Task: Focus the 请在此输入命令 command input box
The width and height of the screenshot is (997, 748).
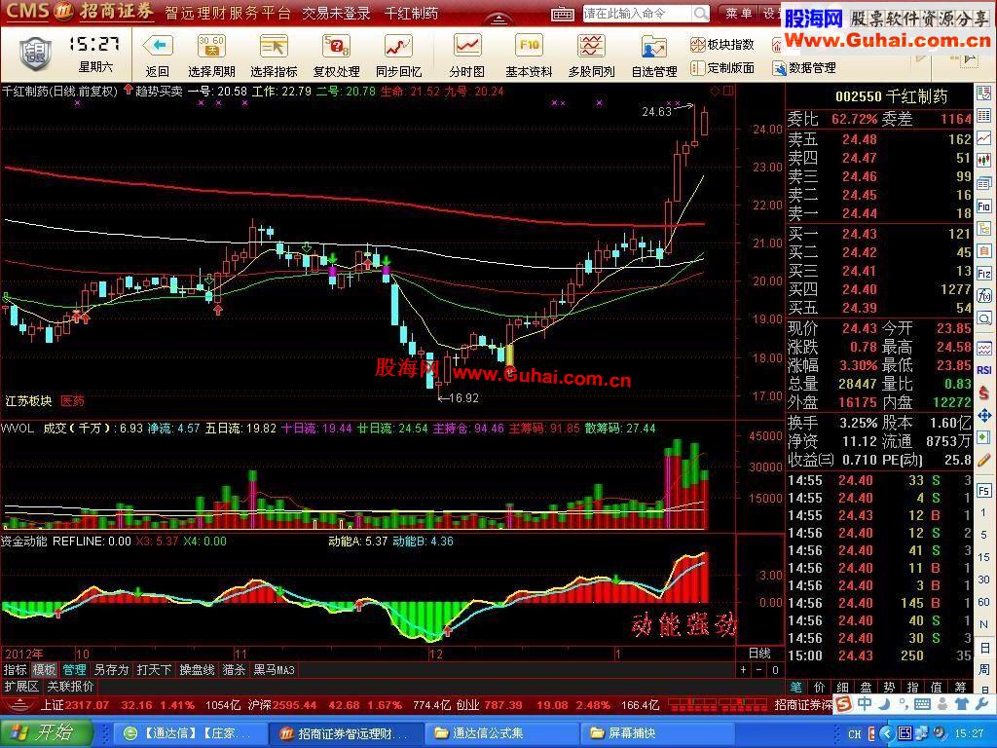Action: 637,14
